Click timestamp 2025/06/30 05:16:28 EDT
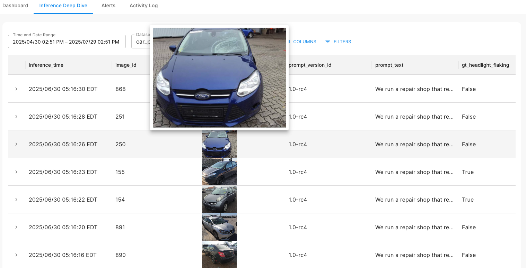Image resolution: width=526 pixels, height=268 pixels. coord(63,117)
